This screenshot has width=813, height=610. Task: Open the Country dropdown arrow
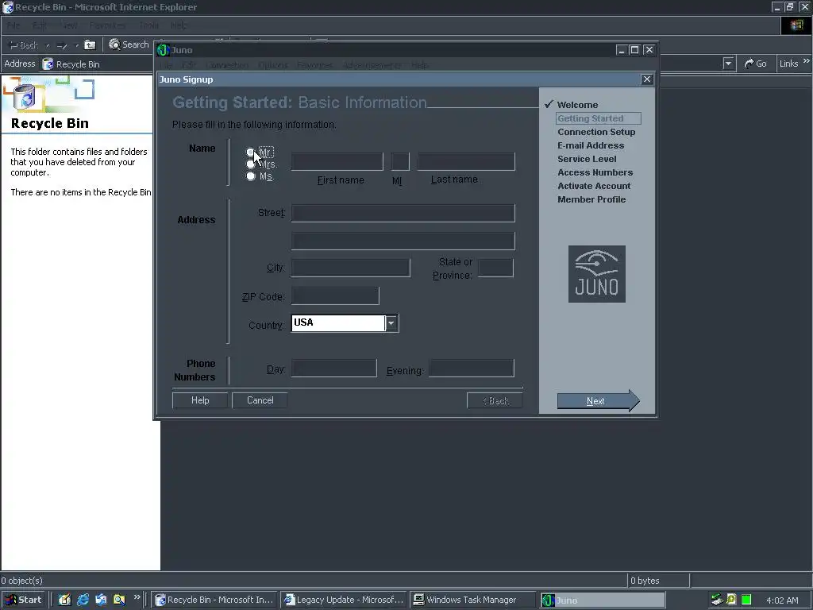pos(391,323)
